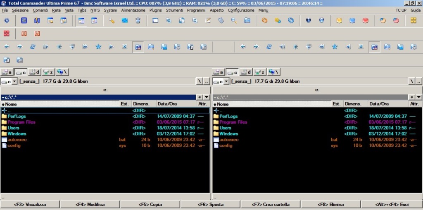
Task: Open the Configurazione menu
Action: tap(241, 10)
